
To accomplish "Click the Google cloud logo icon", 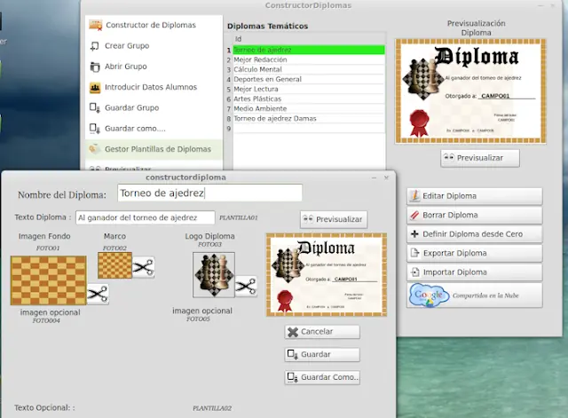I will click(430, 296).
